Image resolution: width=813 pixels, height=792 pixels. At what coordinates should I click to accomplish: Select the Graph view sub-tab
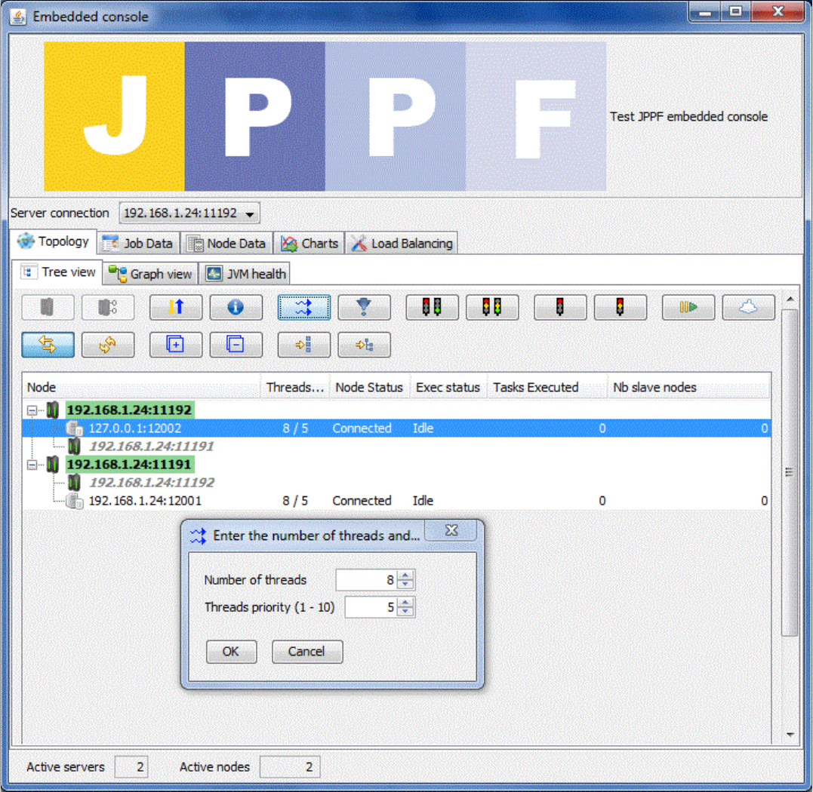click(x=151, y=274)
